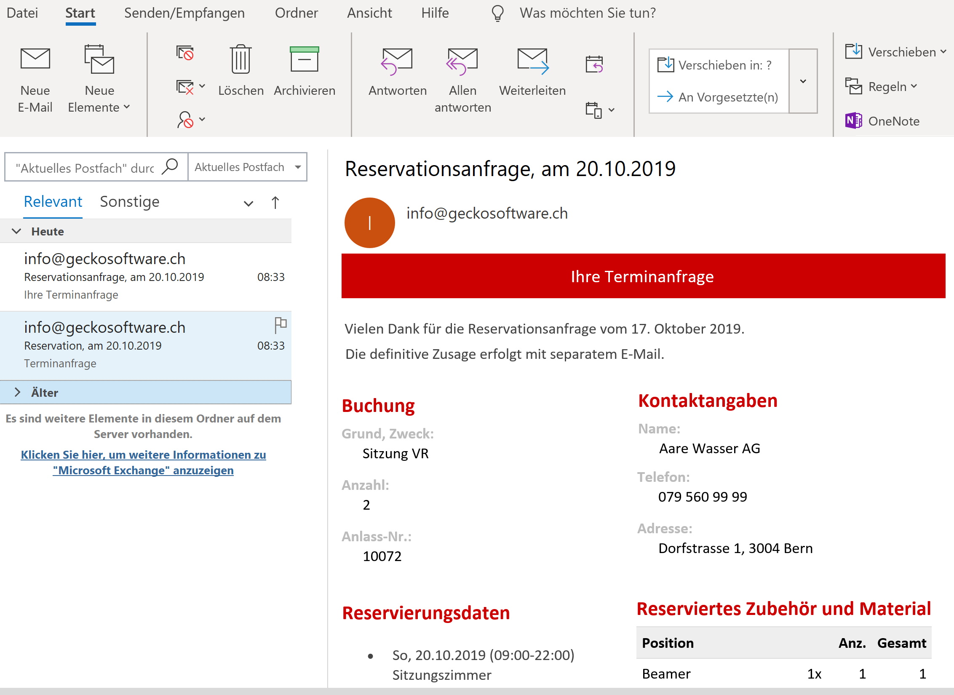954x695 pixels.
Task: Click the magnifier search icon
Action: (170, 167)
